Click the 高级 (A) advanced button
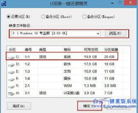The height and width of the screenshot is (113, 138). pos(19,106)
